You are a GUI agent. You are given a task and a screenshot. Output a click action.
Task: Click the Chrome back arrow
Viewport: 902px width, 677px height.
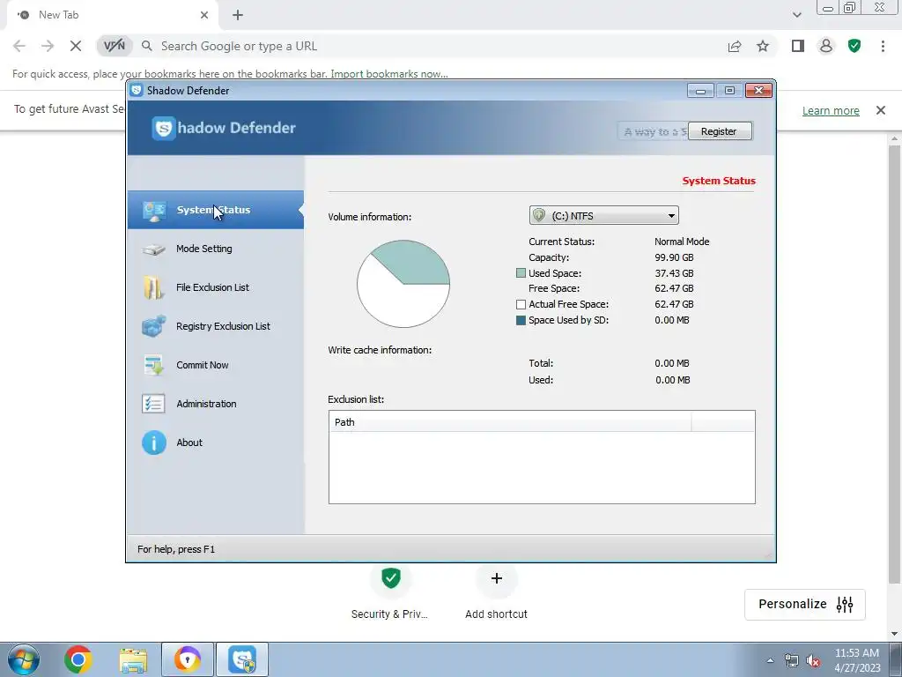click(x=19, y=46)
